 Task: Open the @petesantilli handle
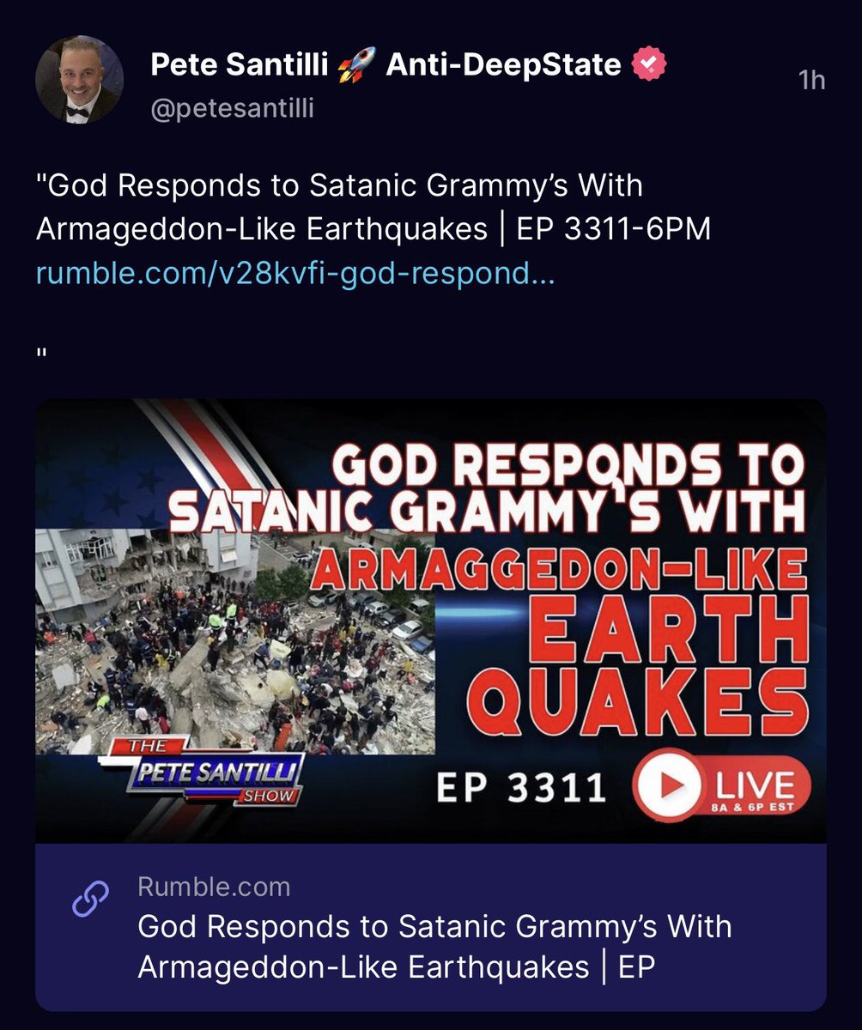232,108
